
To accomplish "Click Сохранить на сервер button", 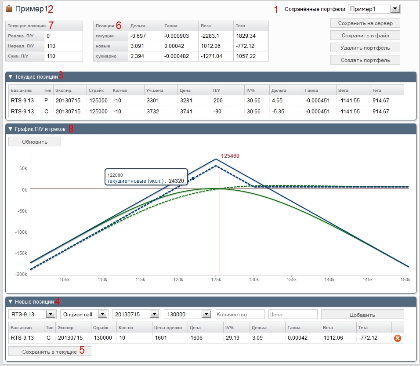I will (x=365, y=23).
